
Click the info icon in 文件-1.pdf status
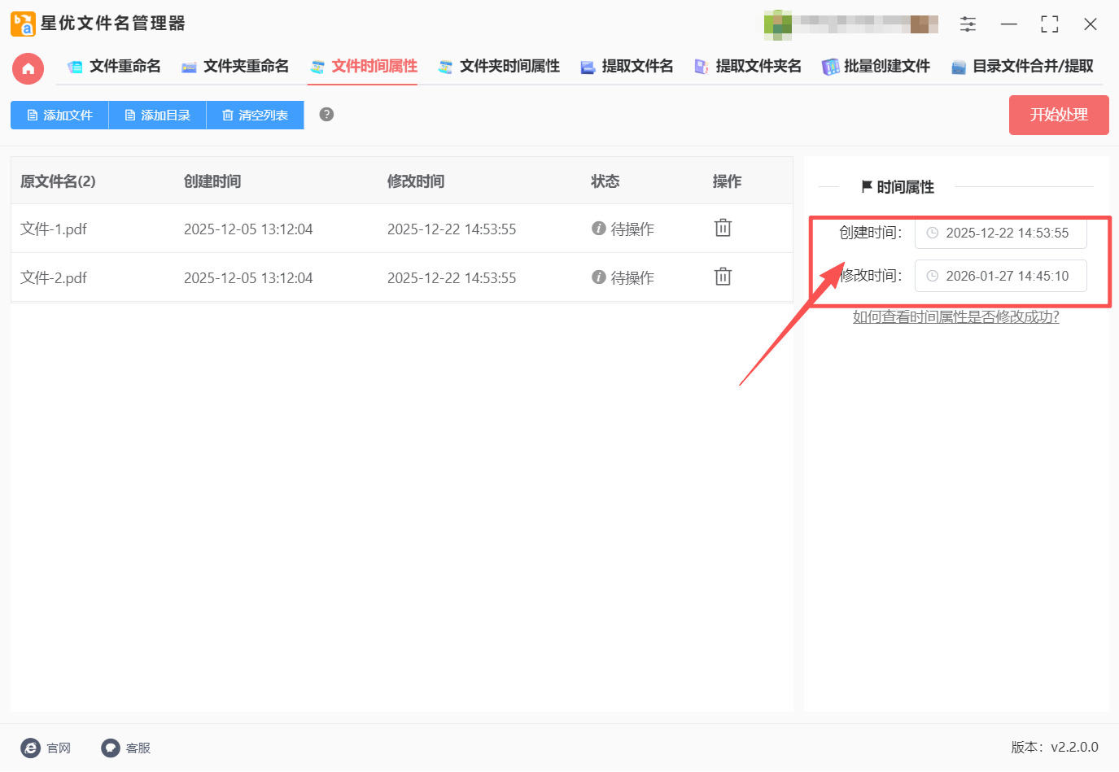click(599, 229)
